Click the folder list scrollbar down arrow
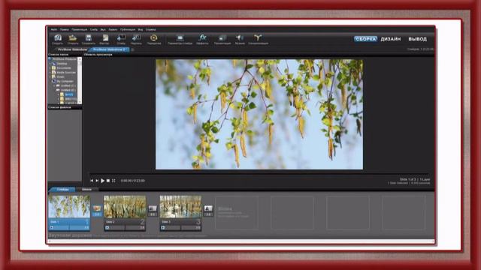Image resolution: width=481 pixels, height=270 pixels. 80,102
